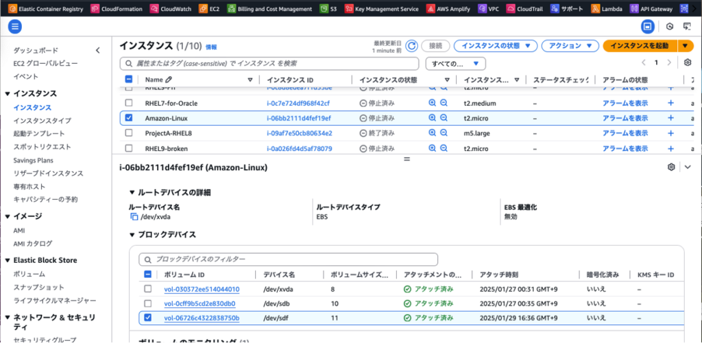Open details panel settings gear

[670, 167]
